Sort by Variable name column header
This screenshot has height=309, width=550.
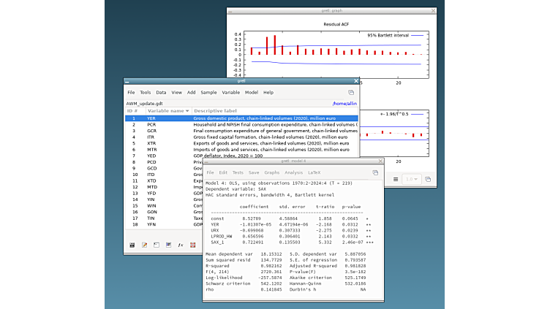165,110
